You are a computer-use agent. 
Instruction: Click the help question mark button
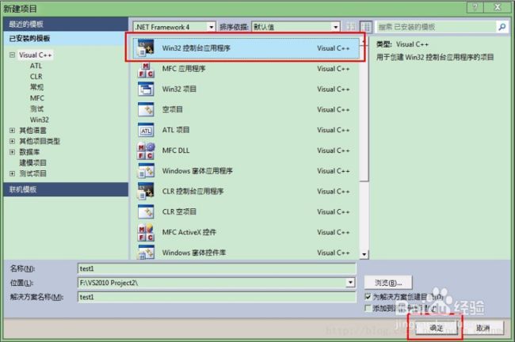coord(475,7)
